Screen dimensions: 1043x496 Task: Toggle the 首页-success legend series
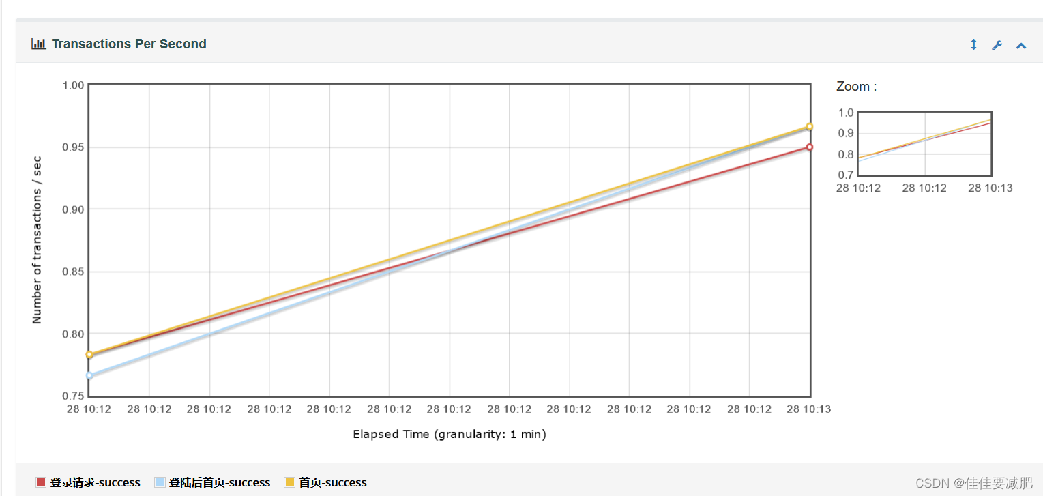pos(326,482)
